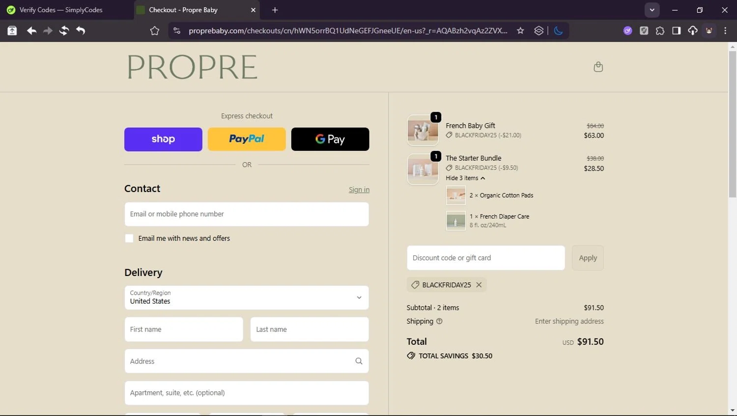Open the Country/Region dropdown
The width and height of the screenshot is (737, 416).
(247, 298)
